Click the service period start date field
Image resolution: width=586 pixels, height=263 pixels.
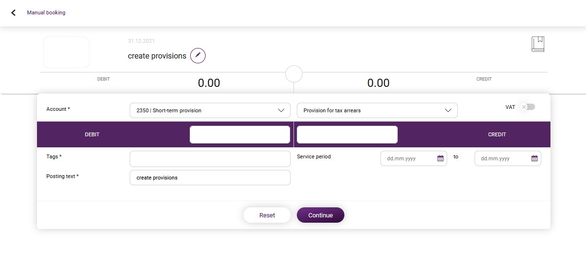click(414, 158)
